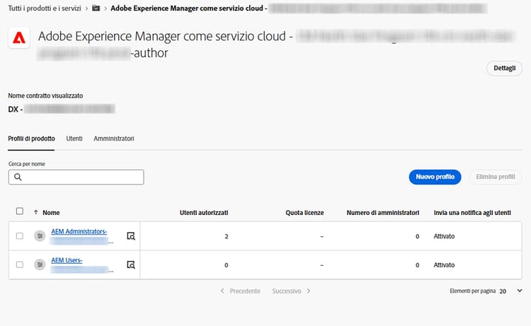Image resolution: width=531 pixels, height=326 pixels.
Task: Click the Utenti autorizzati column header
Action: coord(204,213)
